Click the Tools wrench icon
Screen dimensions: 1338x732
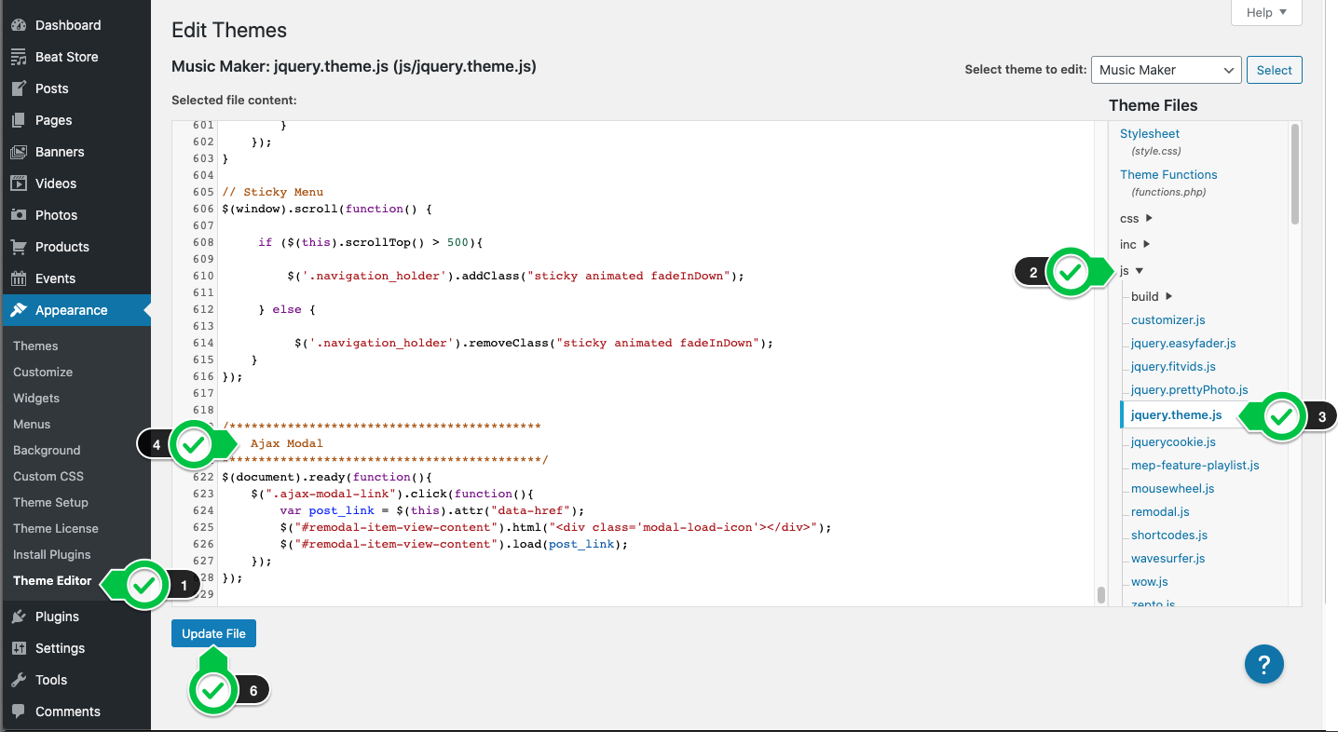[19, 680]
